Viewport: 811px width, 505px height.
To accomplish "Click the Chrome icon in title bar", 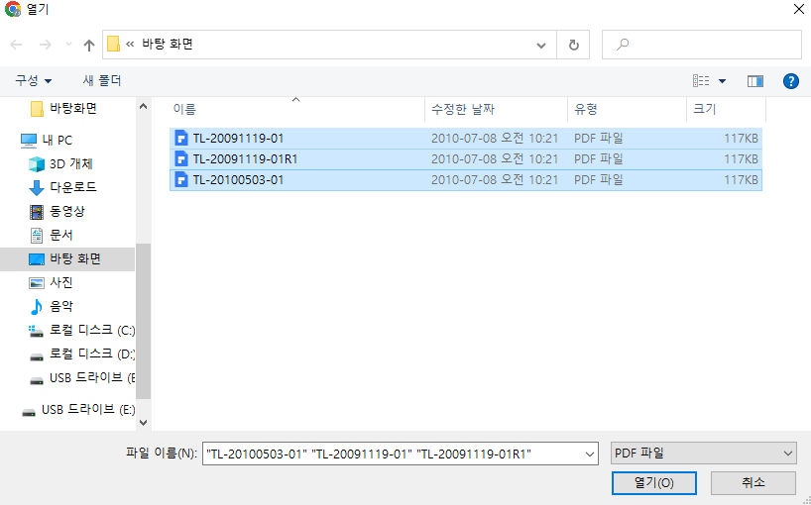I will click(13, 9).
